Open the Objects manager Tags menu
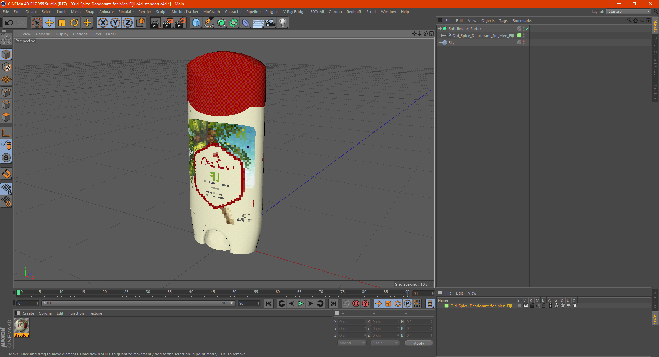Image resolution: width=659 pixels, height=357 pixels. point(503,21)
